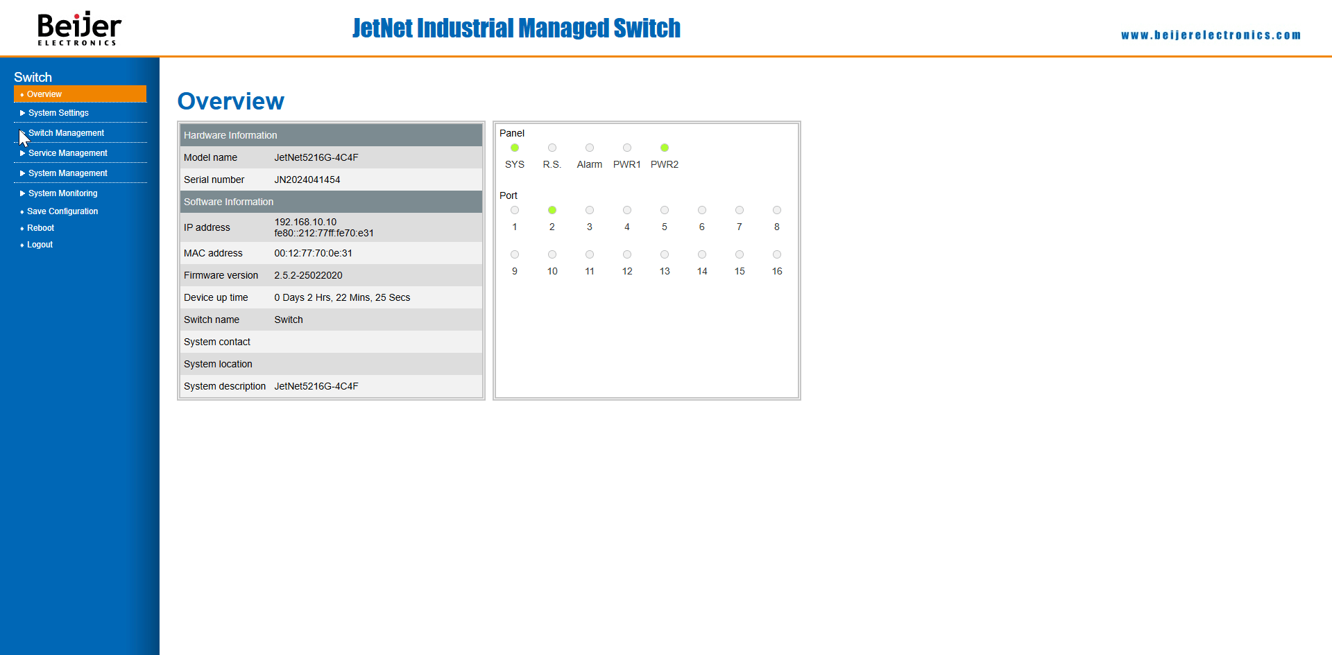The height and width of the screenshot is (655, 1332).
Task: Click the Serial number label
Action: (x=214, y=180)
